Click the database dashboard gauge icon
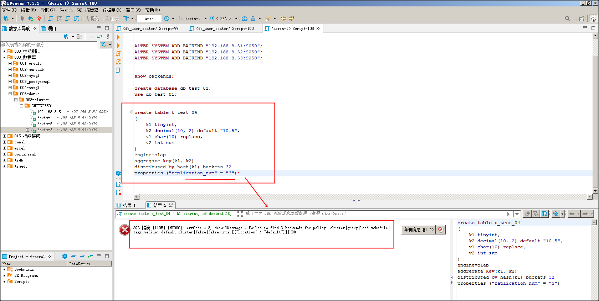This screenshot has height=301, width=599. (245, 19)
